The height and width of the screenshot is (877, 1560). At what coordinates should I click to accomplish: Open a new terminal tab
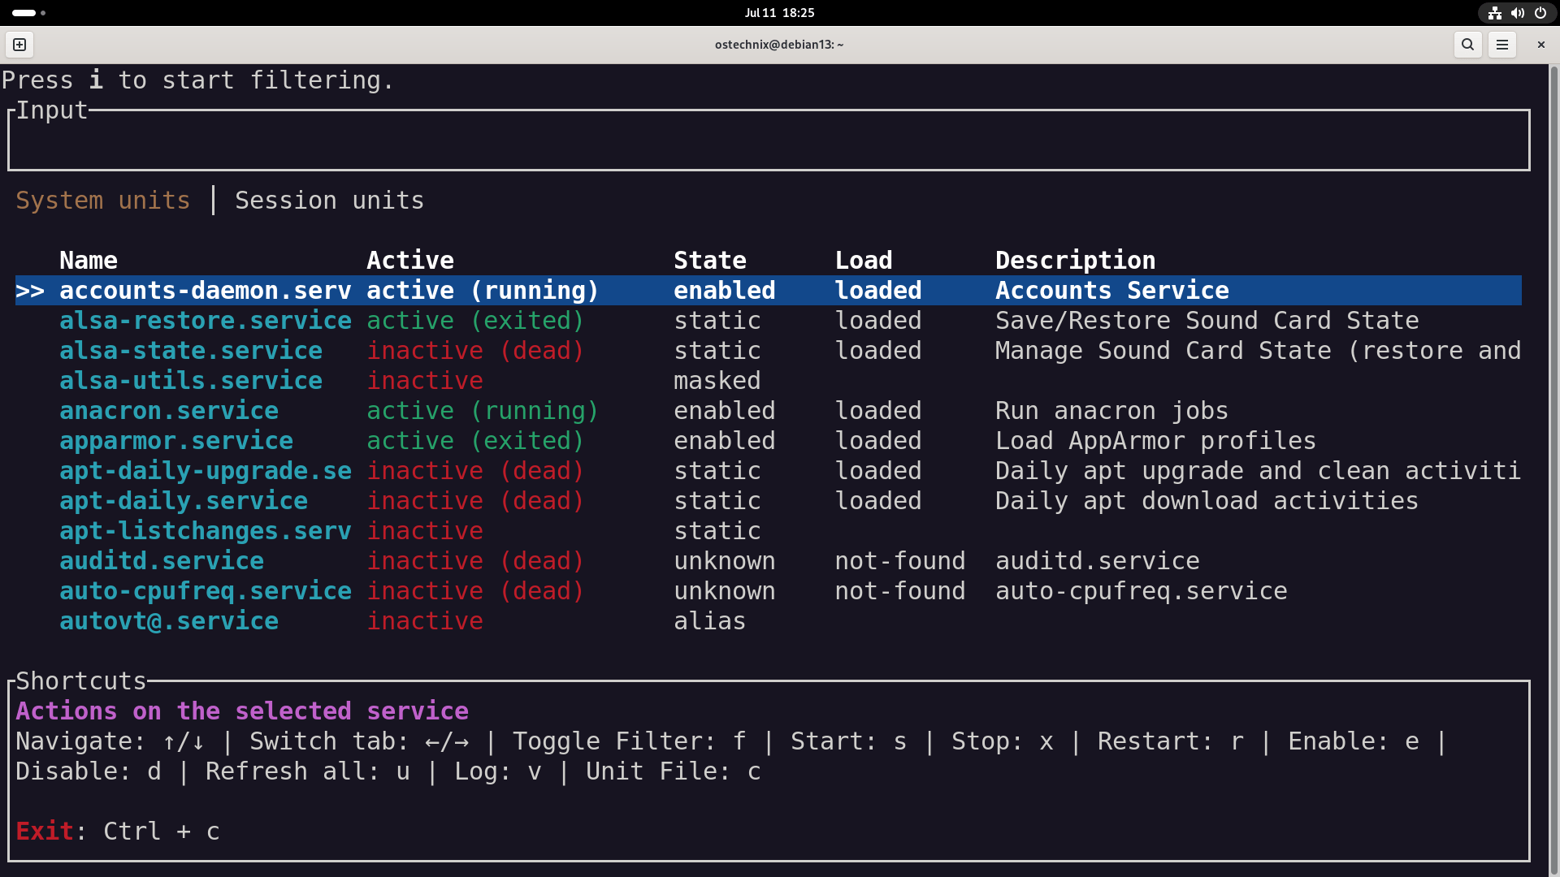(x=19, y=45)
